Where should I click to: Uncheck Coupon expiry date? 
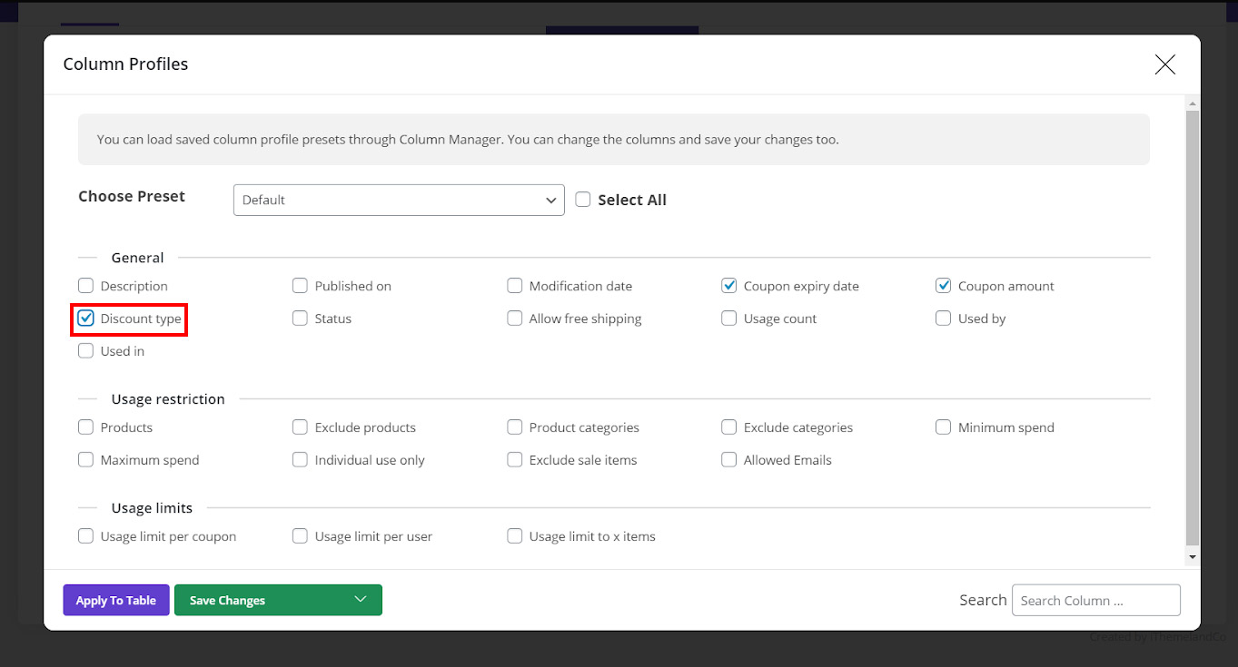point(728,286)
